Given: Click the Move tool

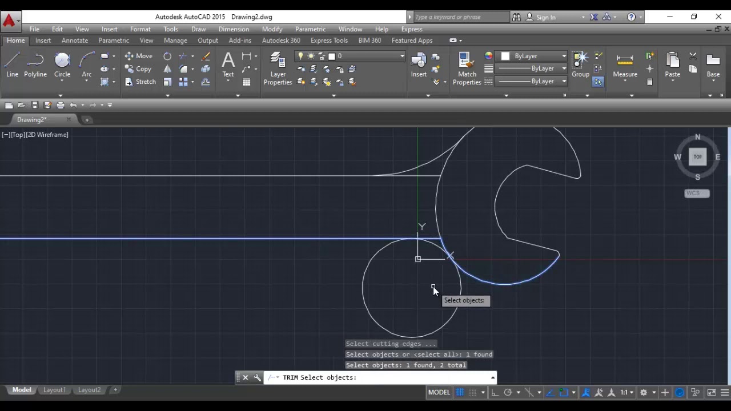Looking at the screenshot, I should (138, 56).
